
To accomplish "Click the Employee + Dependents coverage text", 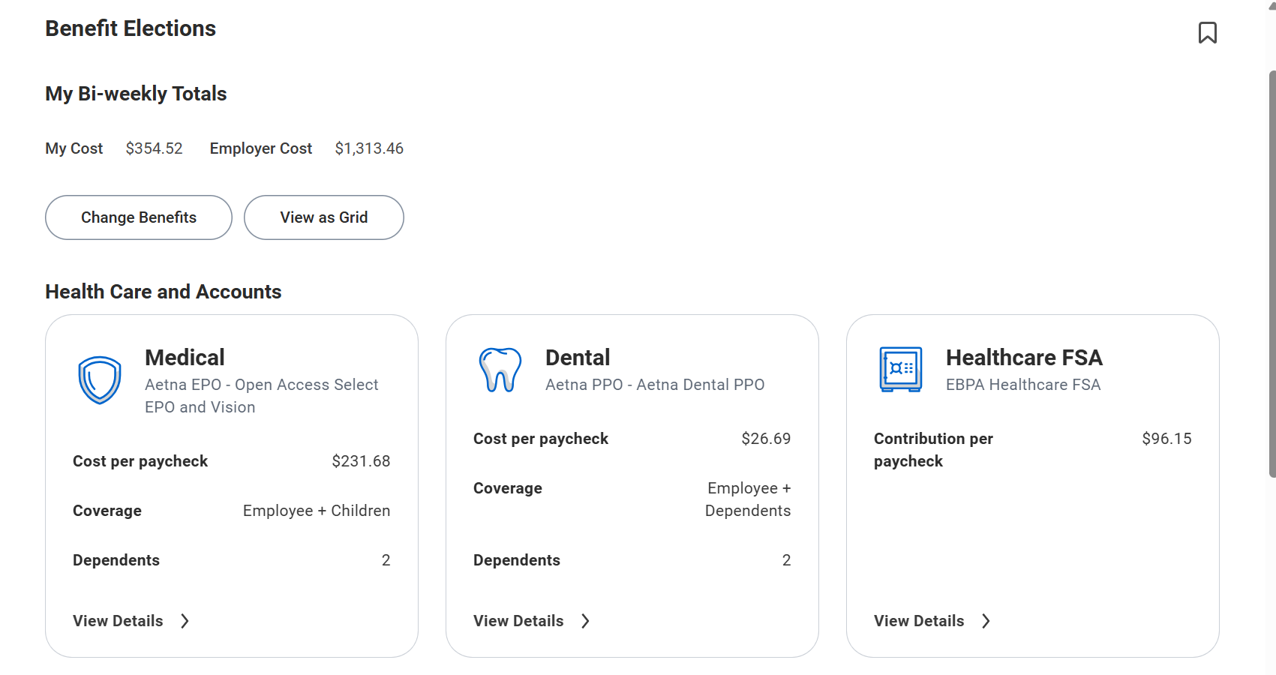I will [x=748, y=499].
